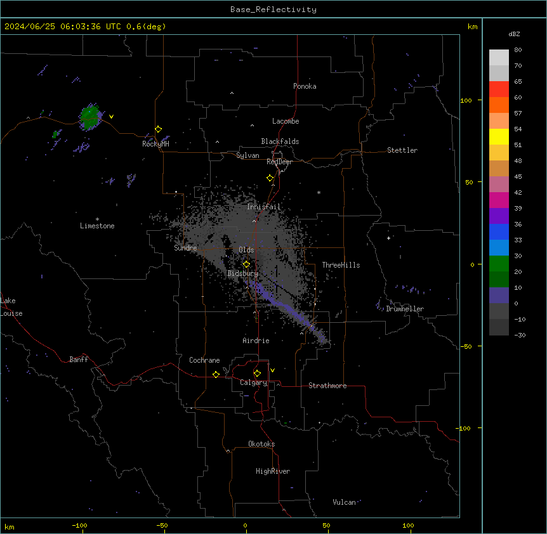547x534 pixels.
Task: Select the RedDeer city label
Action: click(x=279, y=162)
